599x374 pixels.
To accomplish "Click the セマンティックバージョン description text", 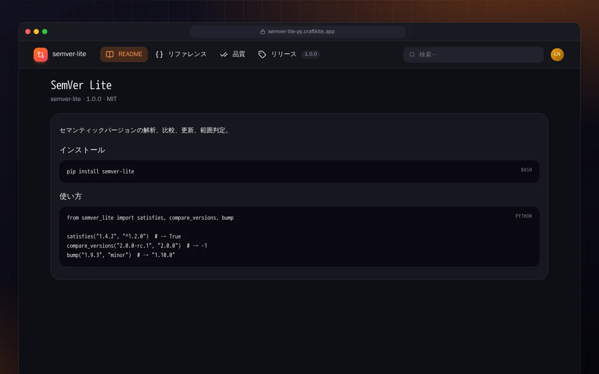I will (x=146, y=130).
